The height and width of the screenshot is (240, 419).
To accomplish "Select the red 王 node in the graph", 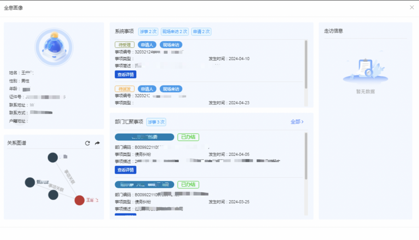I will [80, 200].
